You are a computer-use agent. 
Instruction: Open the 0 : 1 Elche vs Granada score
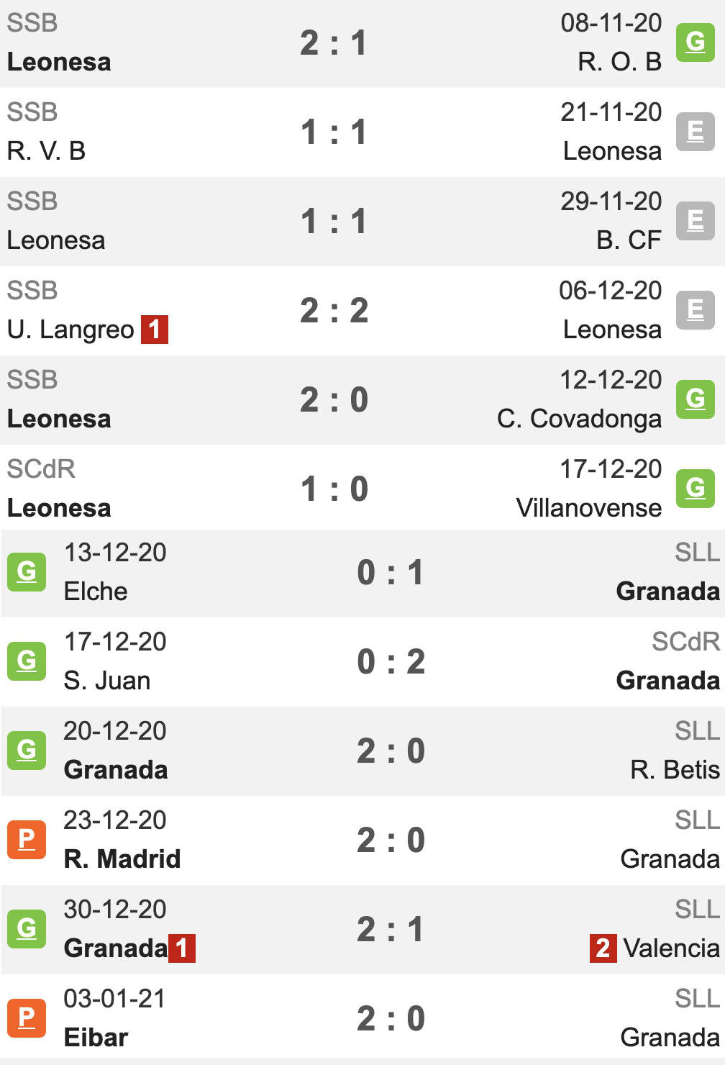point(391,572)
